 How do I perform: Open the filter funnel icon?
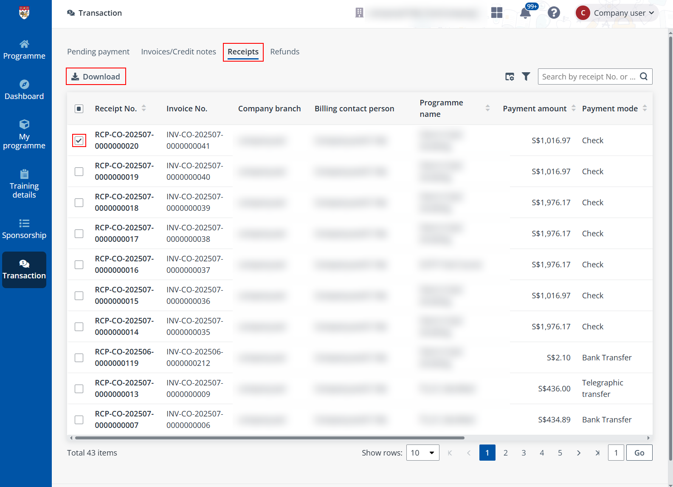pos(526,76)
